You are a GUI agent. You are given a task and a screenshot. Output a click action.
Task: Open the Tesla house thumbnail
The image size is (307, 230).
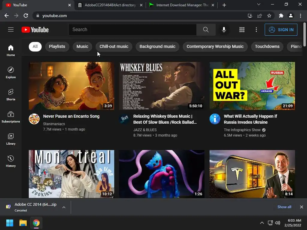point(252,174)
